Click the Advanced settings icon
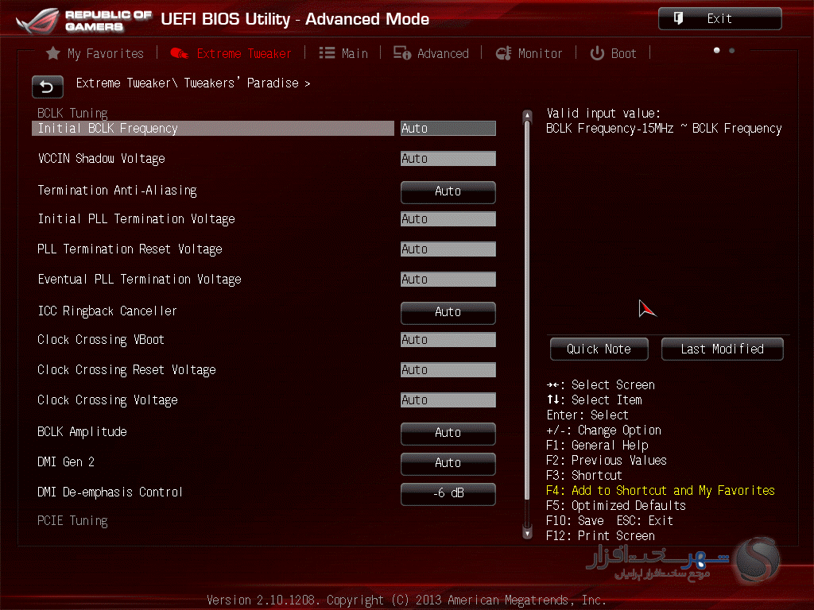The width and height of the screenshot is (814, 610). pos(401,53)
